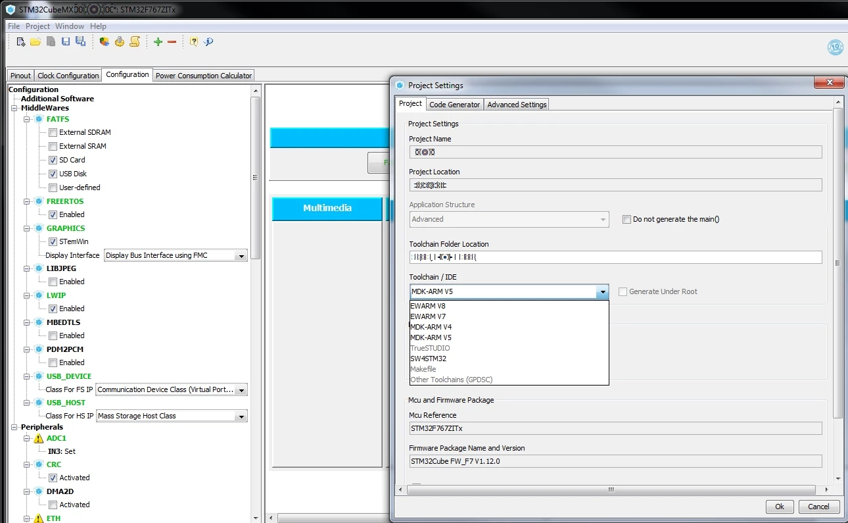
Task: Select the Multimedia column header button
Action: pyautogui.click(x=327, y=209)
